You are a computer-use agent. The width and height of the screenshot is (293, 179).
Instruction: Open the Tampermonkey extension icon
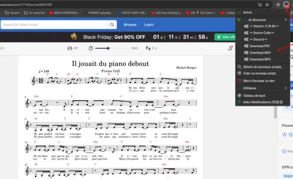click(x=286, y=5)
